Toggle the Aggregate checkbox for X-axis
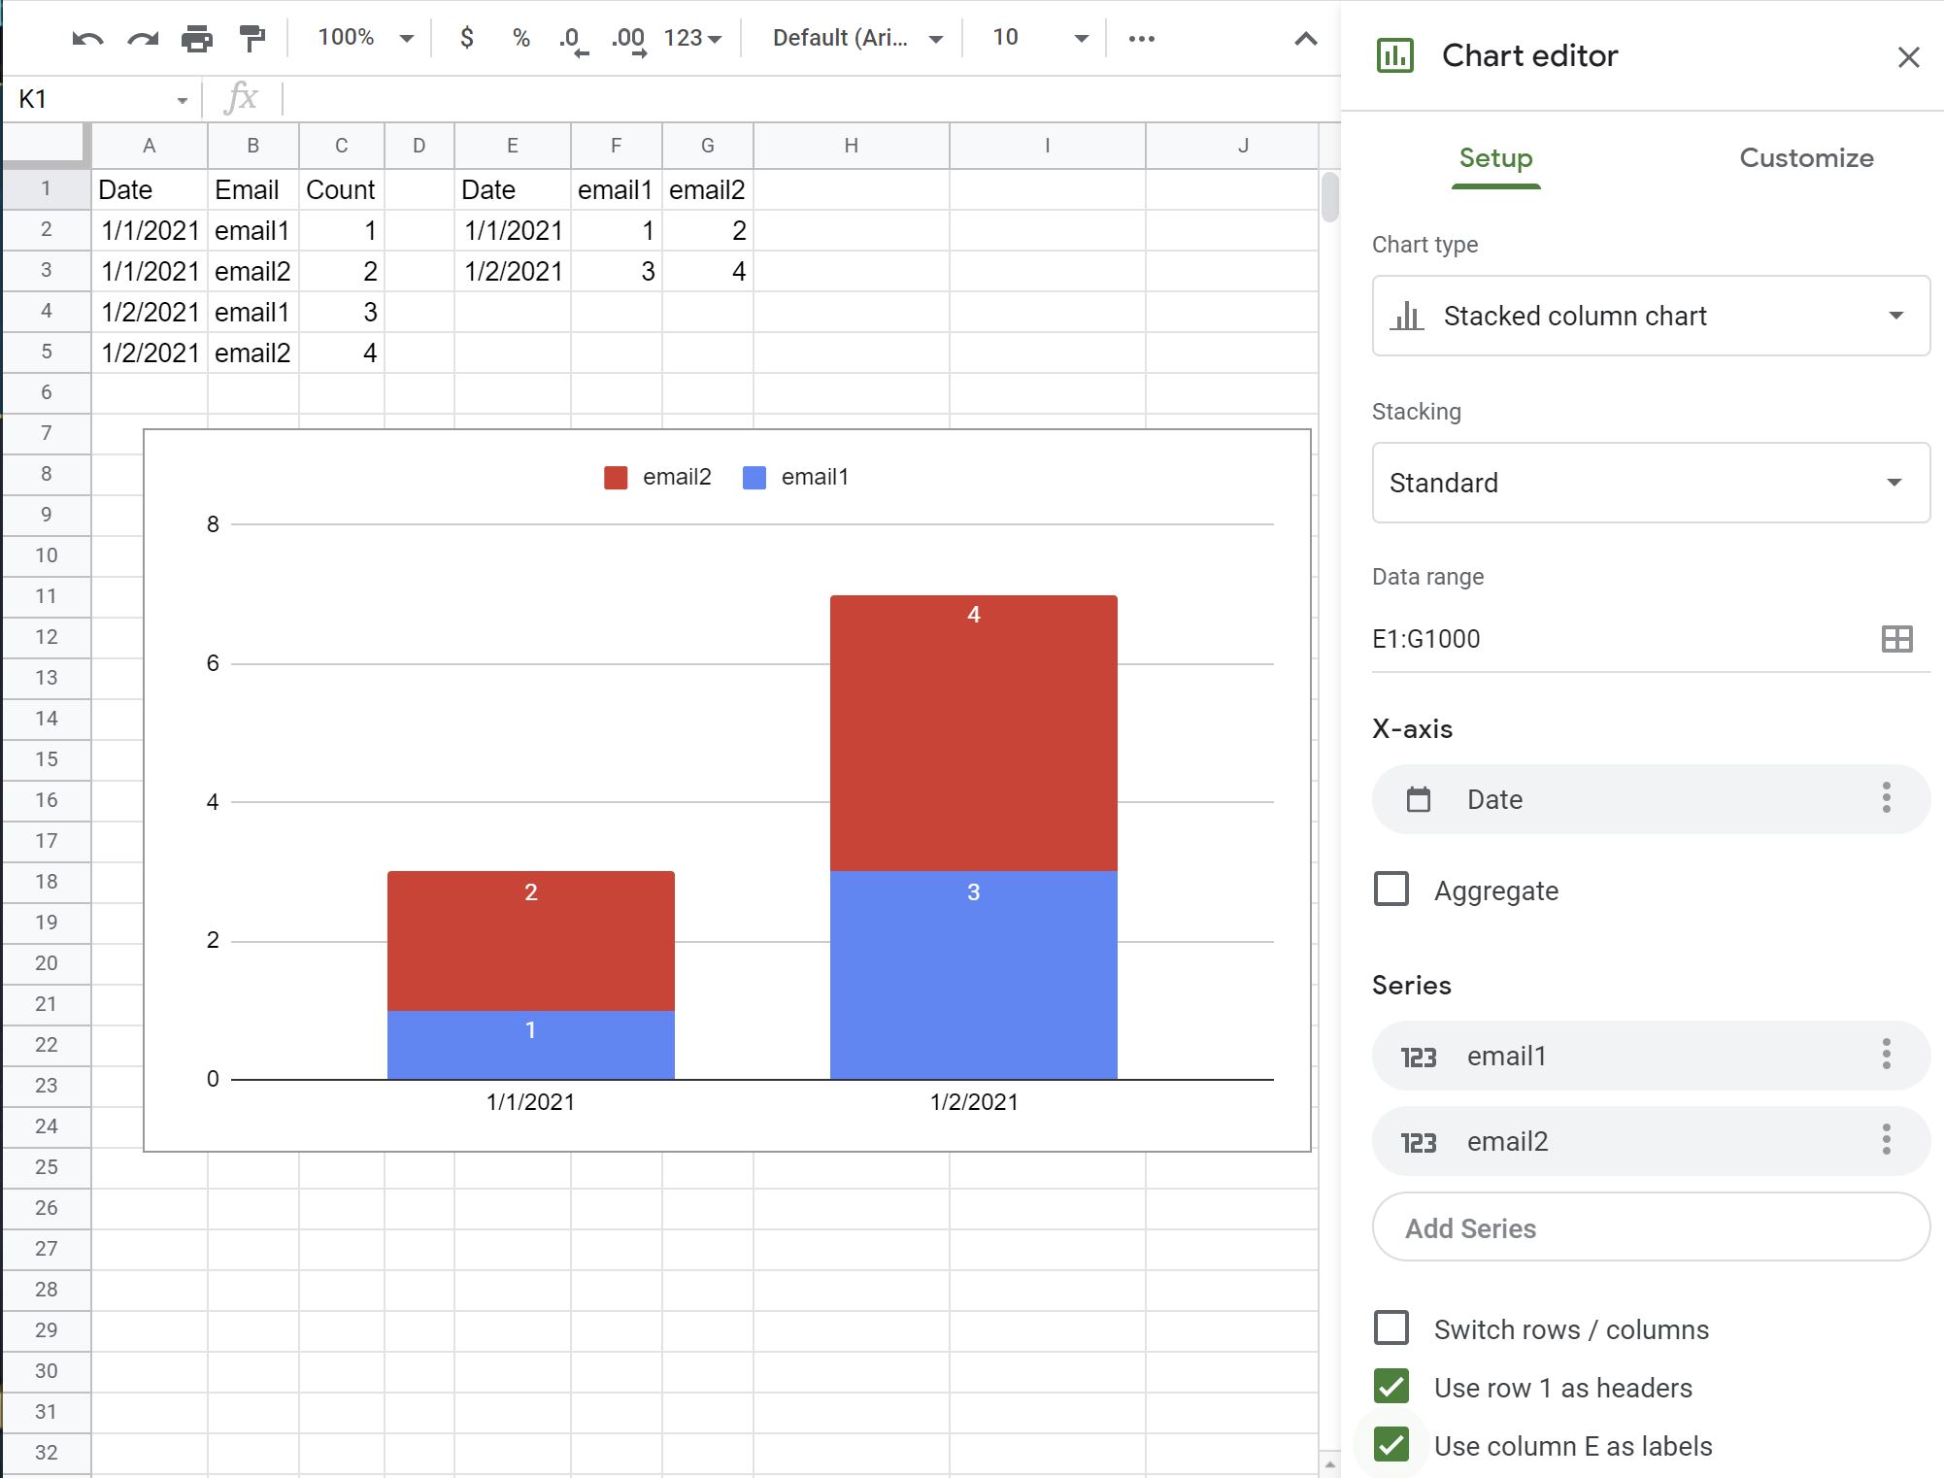 click(x=1392, y=888)
